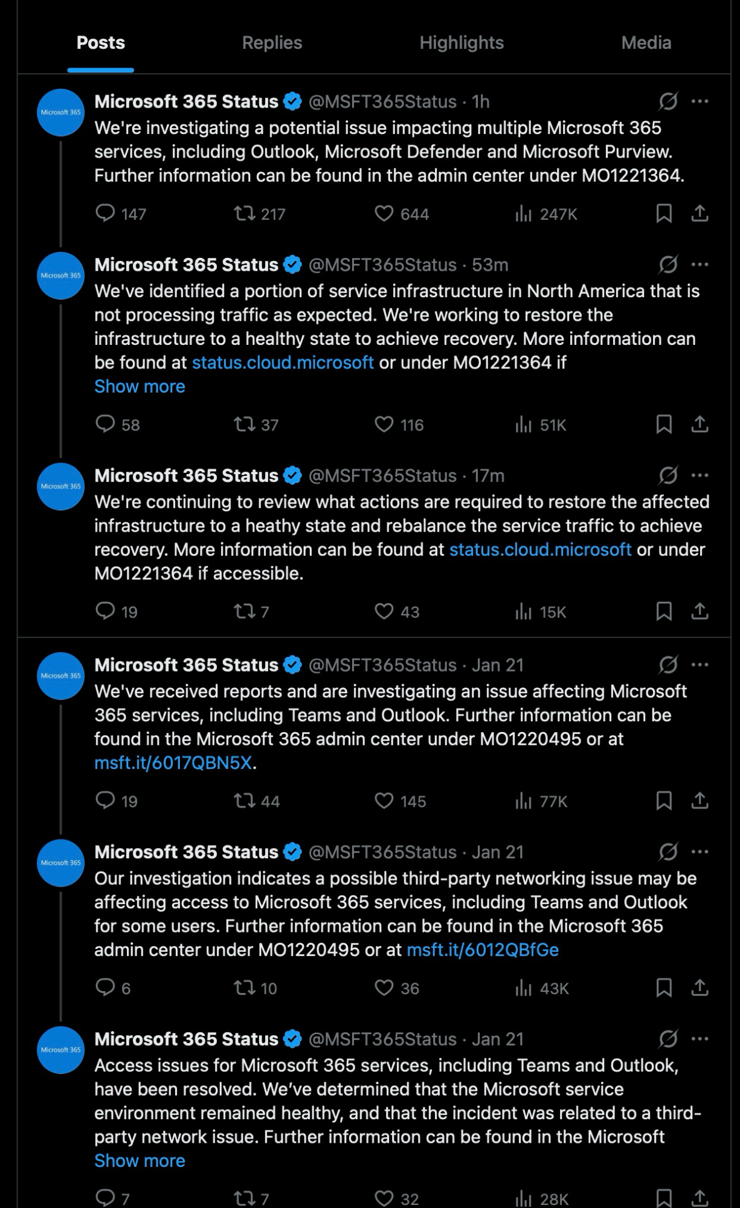Bookmark the 53m-old North America infrastructure post
The image size is (740, 1208).
click(664, 424)
